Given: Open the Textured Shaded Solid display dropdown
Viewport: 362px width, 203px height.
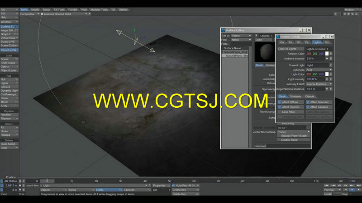Looking at the screenshot, I should click(x=64, y=14).
